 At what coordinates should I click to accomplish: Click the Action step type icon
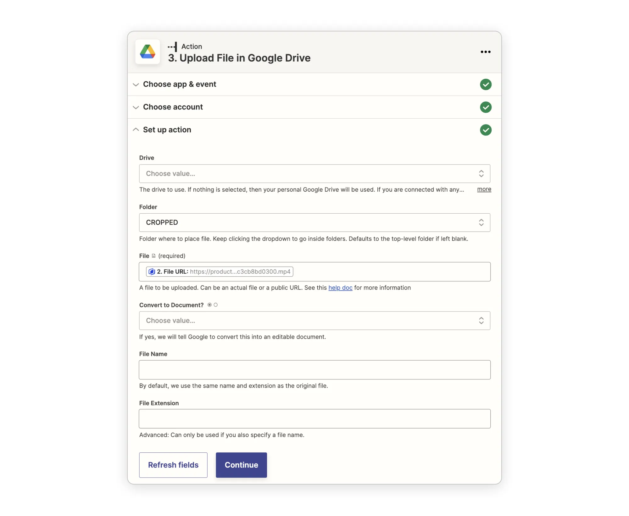click(x=172, y=47)
